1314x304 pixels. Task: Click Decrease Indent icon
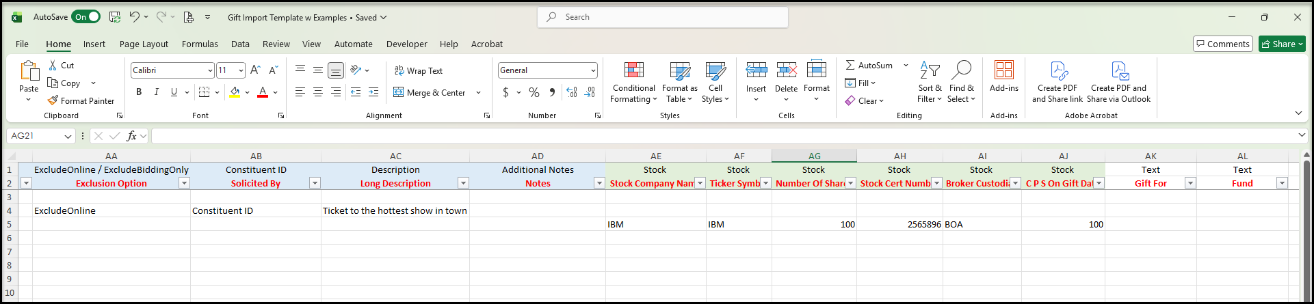[356, 92]
